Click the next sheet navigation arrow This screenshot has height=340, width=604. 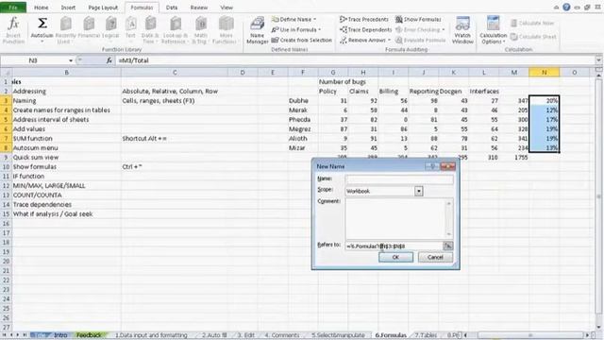18,335
